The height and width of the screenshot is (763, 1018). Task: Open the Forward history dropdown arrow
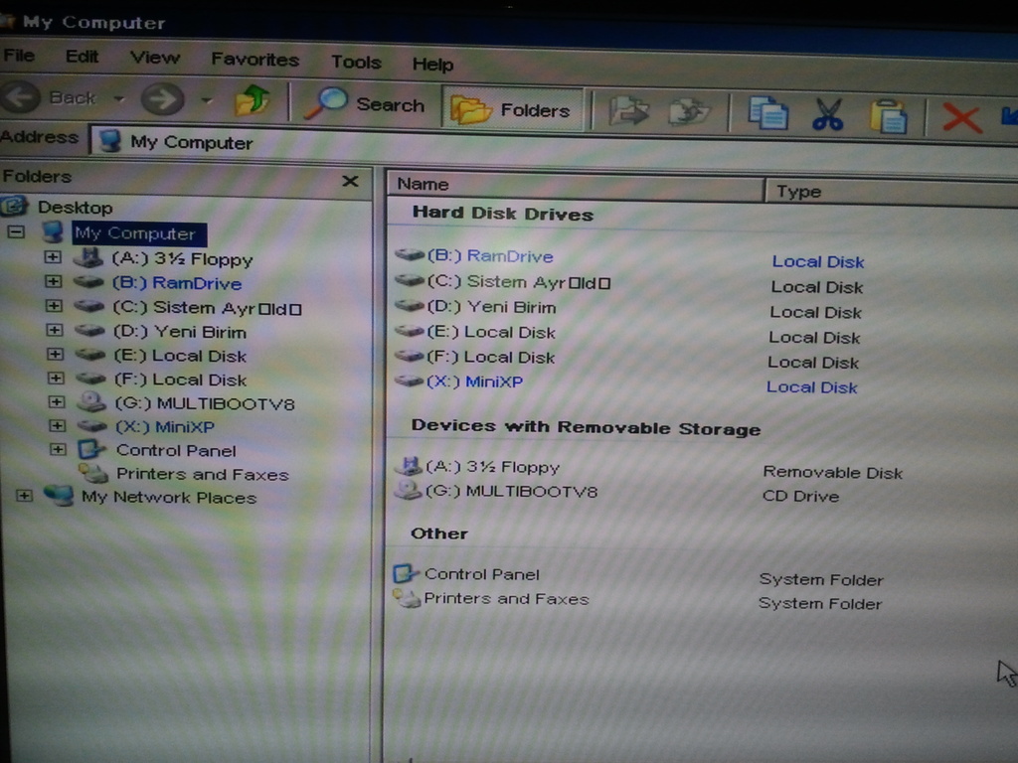tap(207, 100)
